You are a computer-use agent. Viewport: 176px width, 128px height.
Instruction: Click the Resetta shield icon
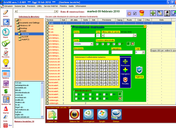(x=125, y=80)
